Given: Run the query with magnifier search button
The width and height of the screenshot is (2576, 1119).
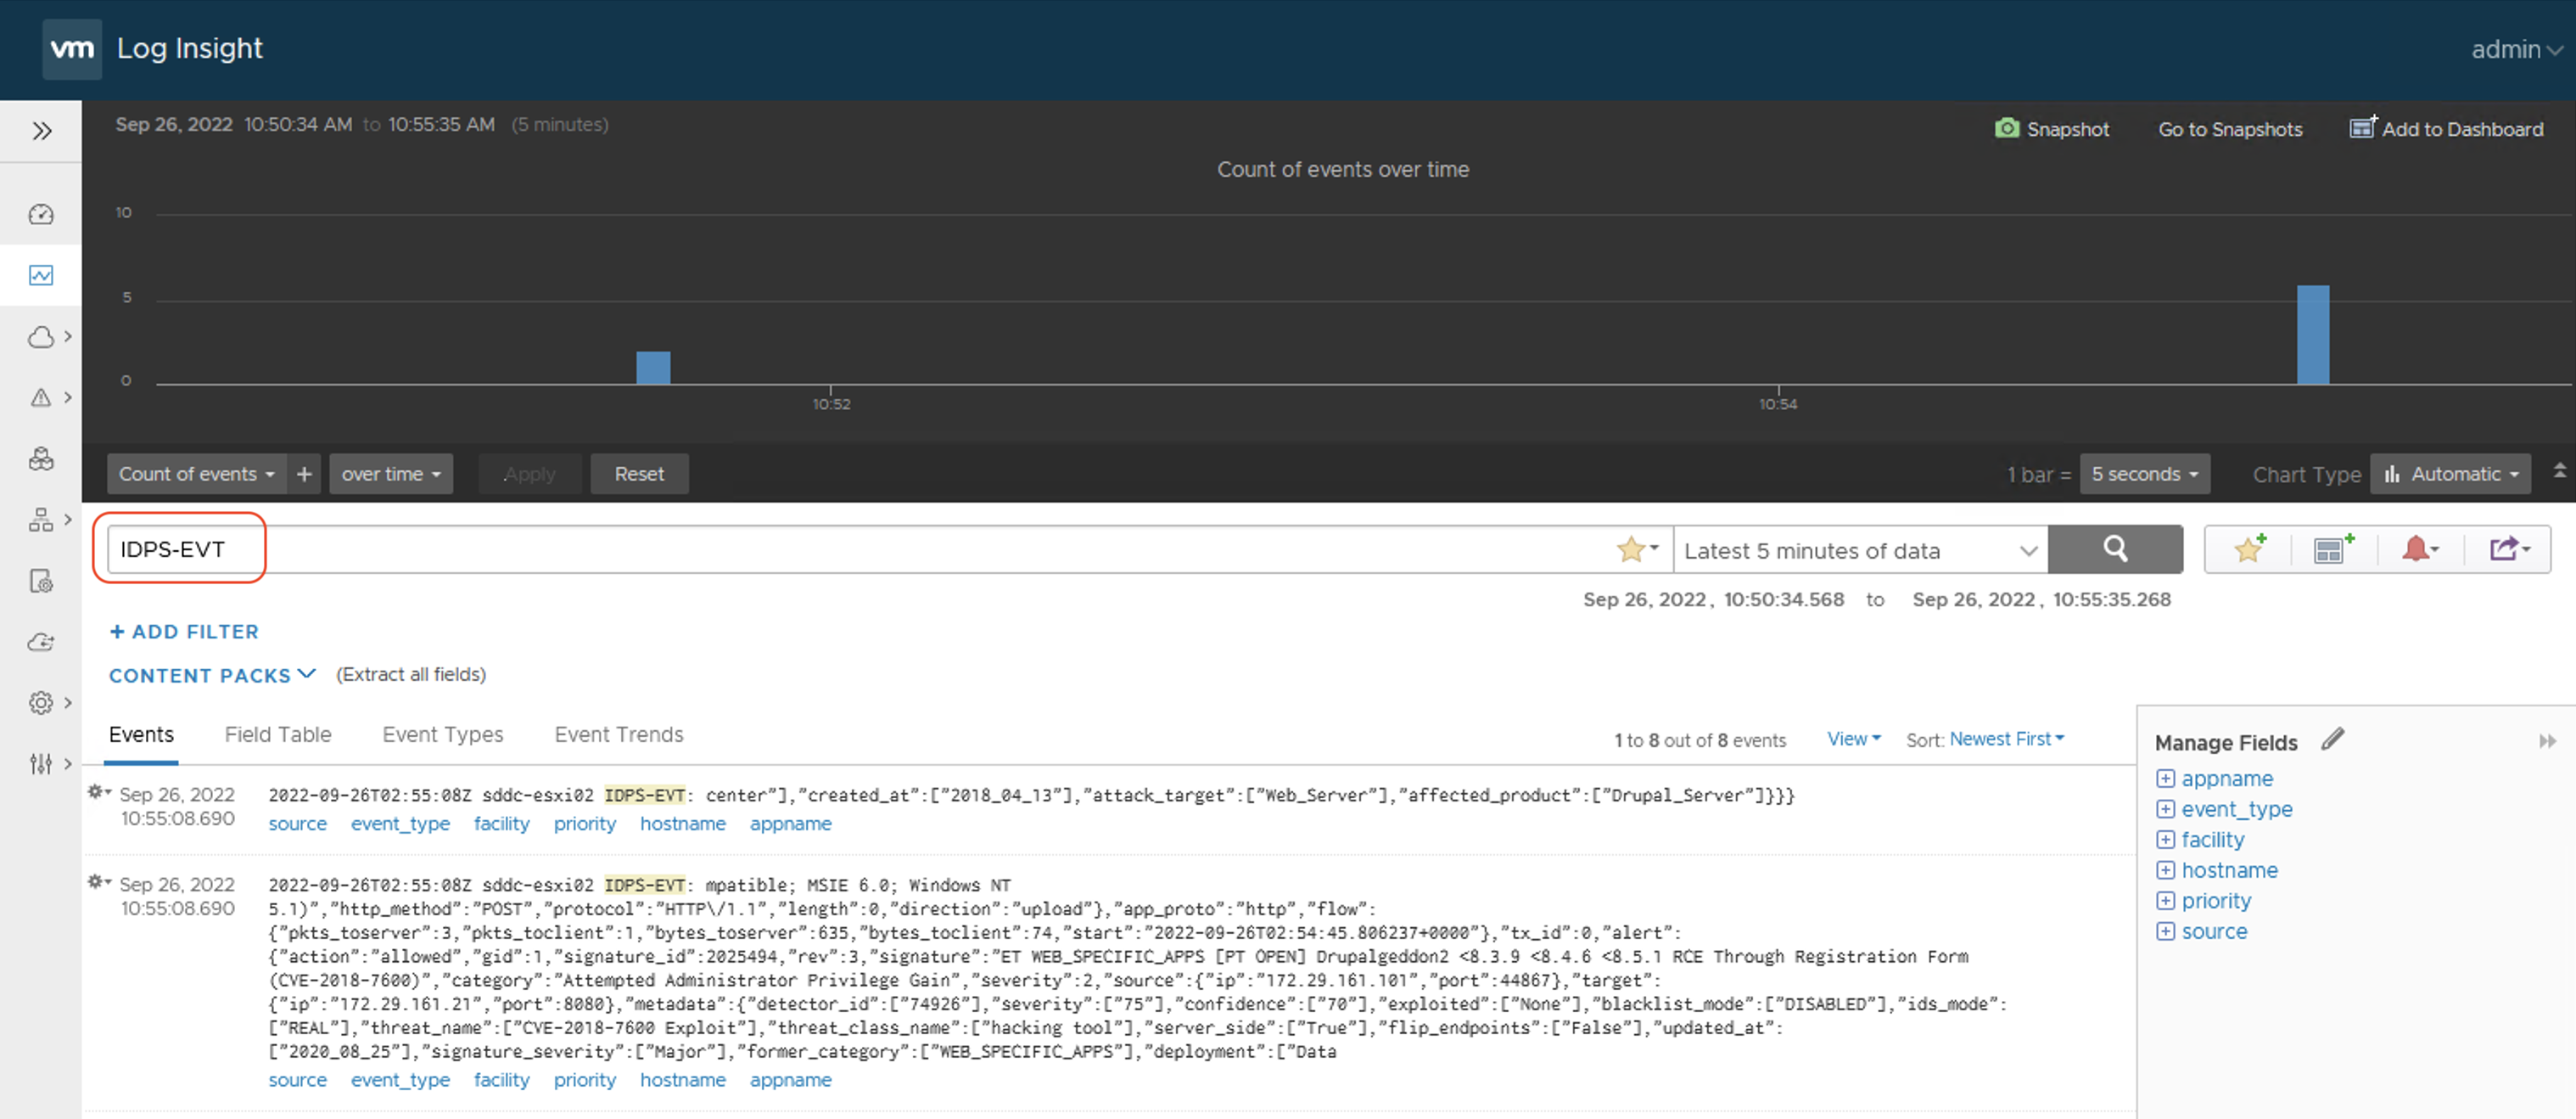Looking at the screenshot, I should tap(2115, 548).
